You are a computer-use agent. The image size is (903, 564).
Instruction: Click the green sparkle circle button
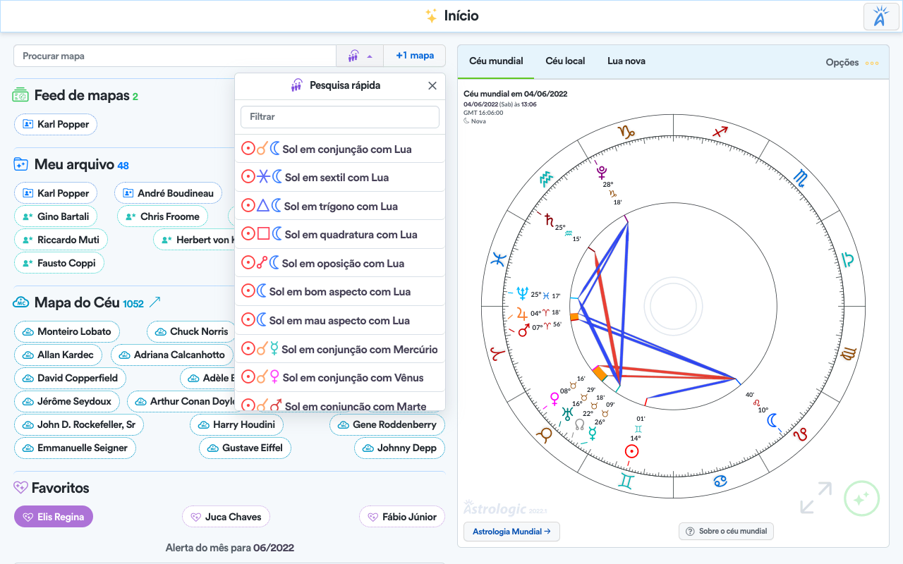coord(861,498)
